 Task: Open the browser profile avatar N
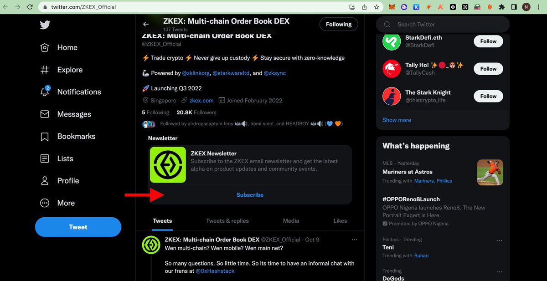[526, 7]
